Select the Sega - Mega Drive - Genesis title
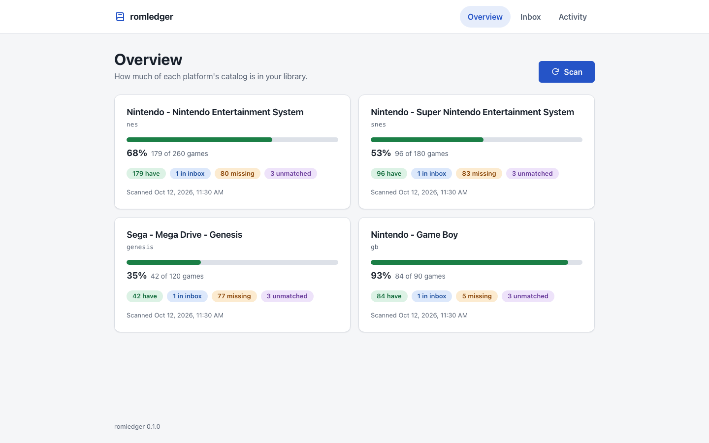 click(184, 235)
